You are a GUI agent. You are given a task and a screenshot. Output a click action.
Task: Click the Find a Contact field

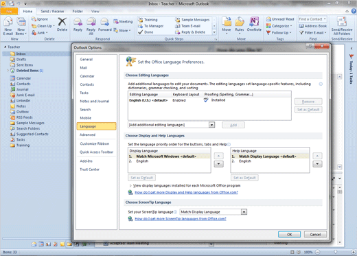tap(312, 19)
